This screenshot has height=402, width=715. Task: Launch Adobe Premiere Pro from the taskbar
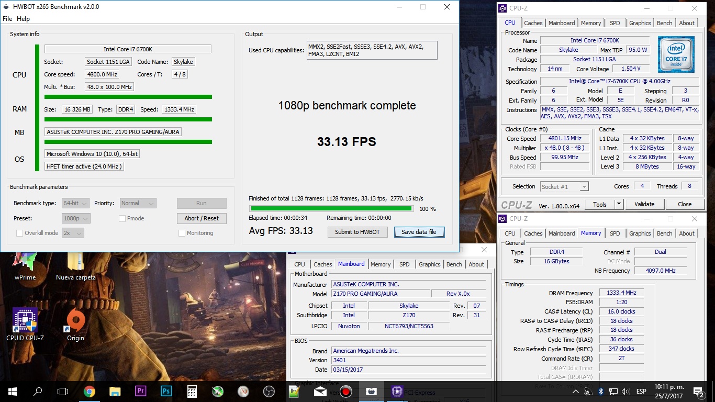[x=140, y=391]
